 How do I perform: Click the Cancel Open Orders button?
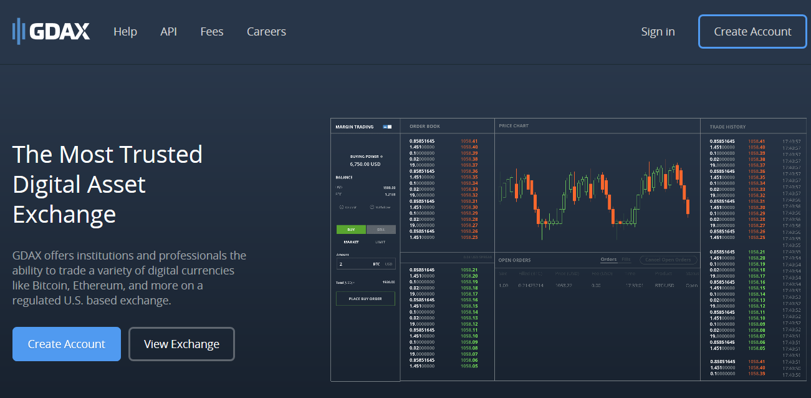point(668,260)
